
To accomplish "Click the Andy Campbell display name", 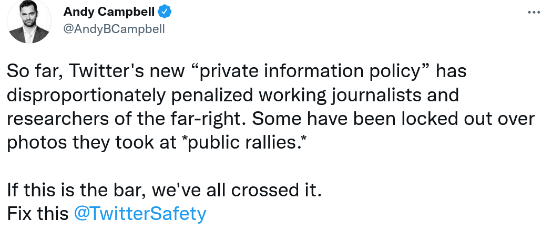I will click(109, 11).
